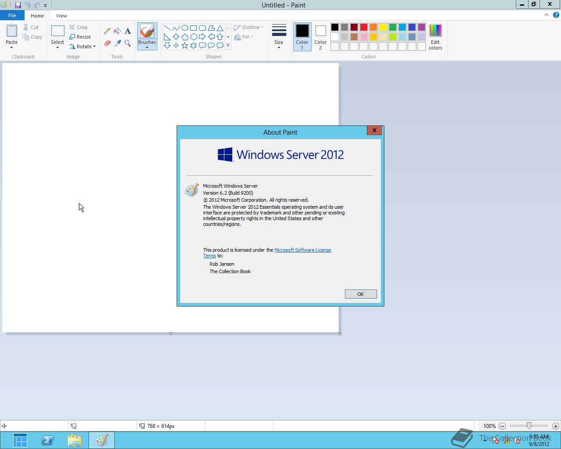Choose the Hexagon shape

click(193, 37)
